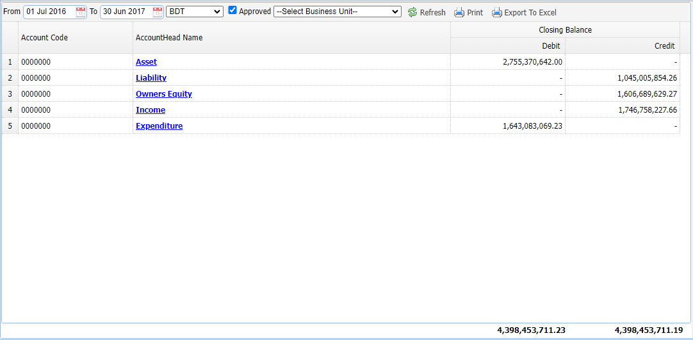
Task: Click the Refresh button label
Action: [433, 13]
